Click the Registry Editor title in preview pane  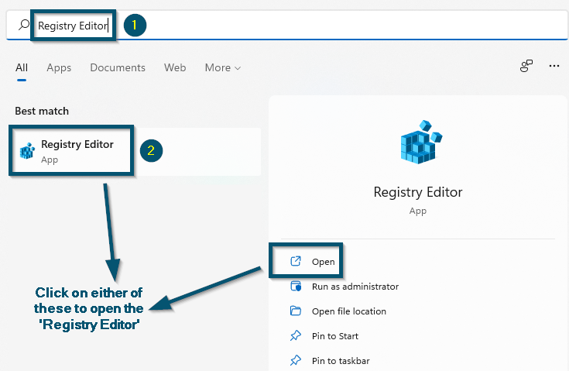tap(418, 192)
